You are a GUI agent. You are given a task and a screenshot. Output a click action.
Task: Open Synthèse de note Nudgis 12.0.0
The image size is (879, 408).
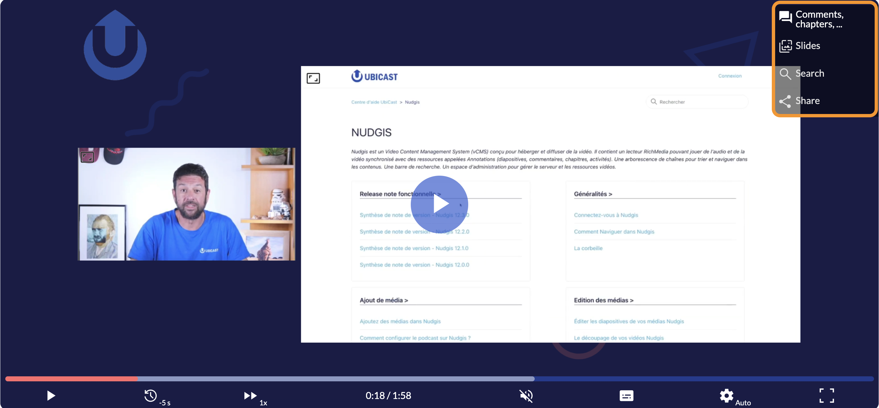point(414,265)
